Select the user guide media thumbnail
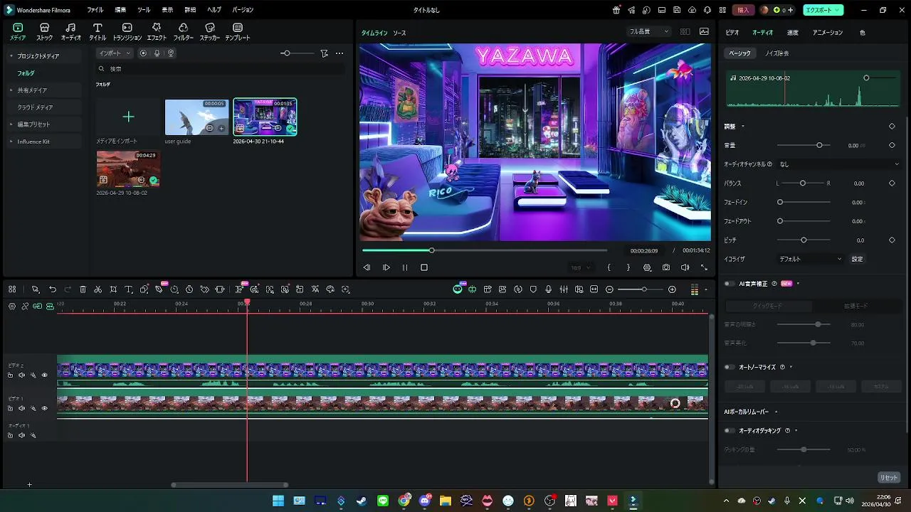Screen dimensions: 911x512 (196, 117)
